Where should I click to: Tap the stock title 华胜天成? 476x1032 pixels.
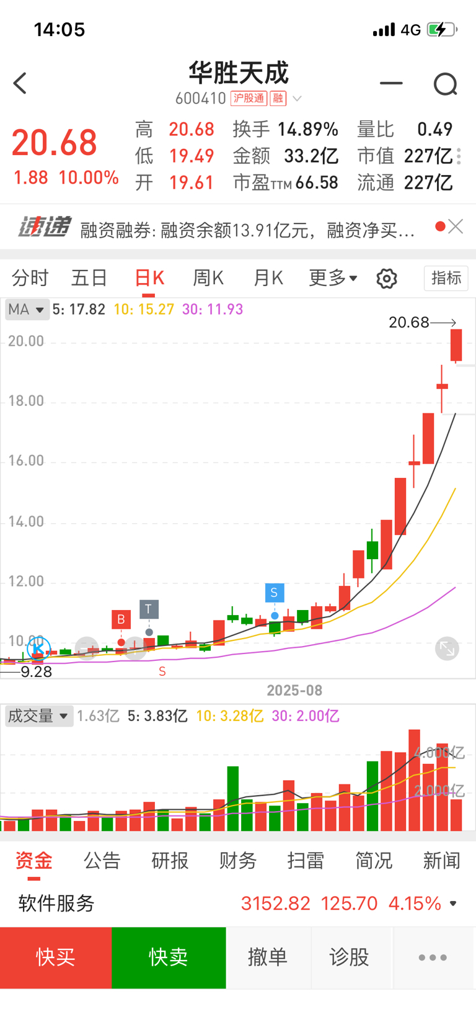239,73
